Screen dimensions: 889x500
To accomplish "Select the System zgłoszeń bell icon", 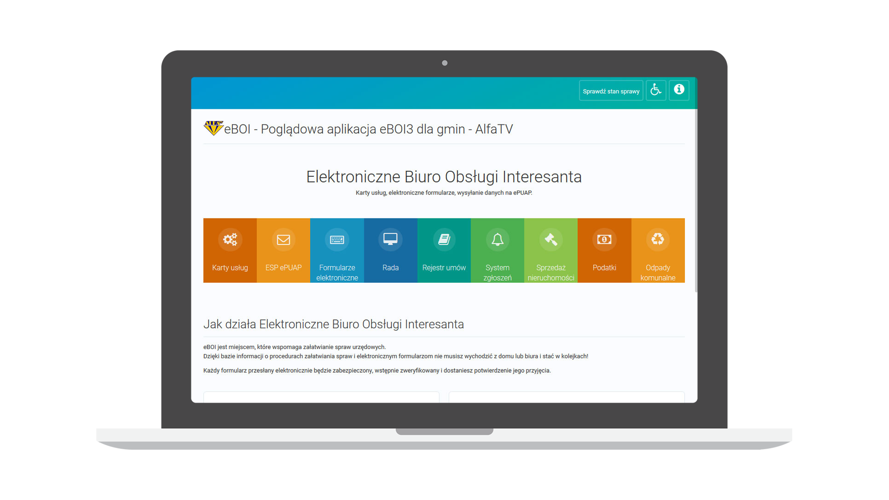I will (x=497, y=239).
